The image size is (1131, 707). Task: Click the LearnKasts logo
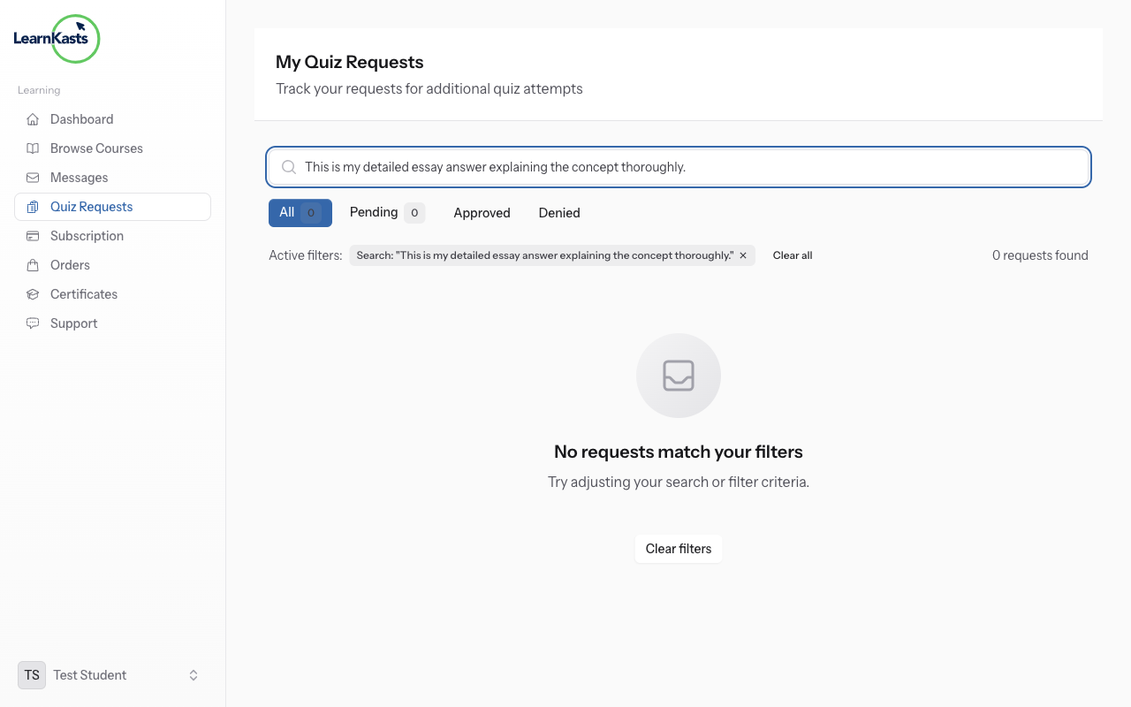point(57,39)
